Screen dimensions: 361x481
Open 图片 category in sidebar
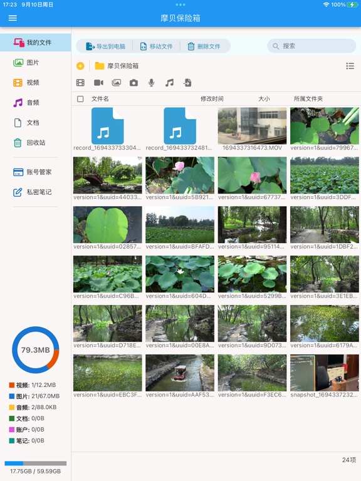(36, 63)
